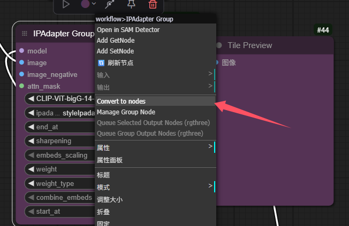Click the bypass node icon in toolbar
Viewport: 349px width, 226px height.
109,4
